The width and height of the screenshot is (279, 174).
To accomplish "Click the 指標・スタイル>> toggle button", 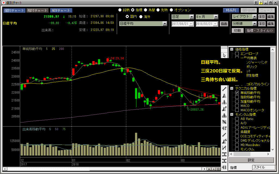I will (260, 30).
